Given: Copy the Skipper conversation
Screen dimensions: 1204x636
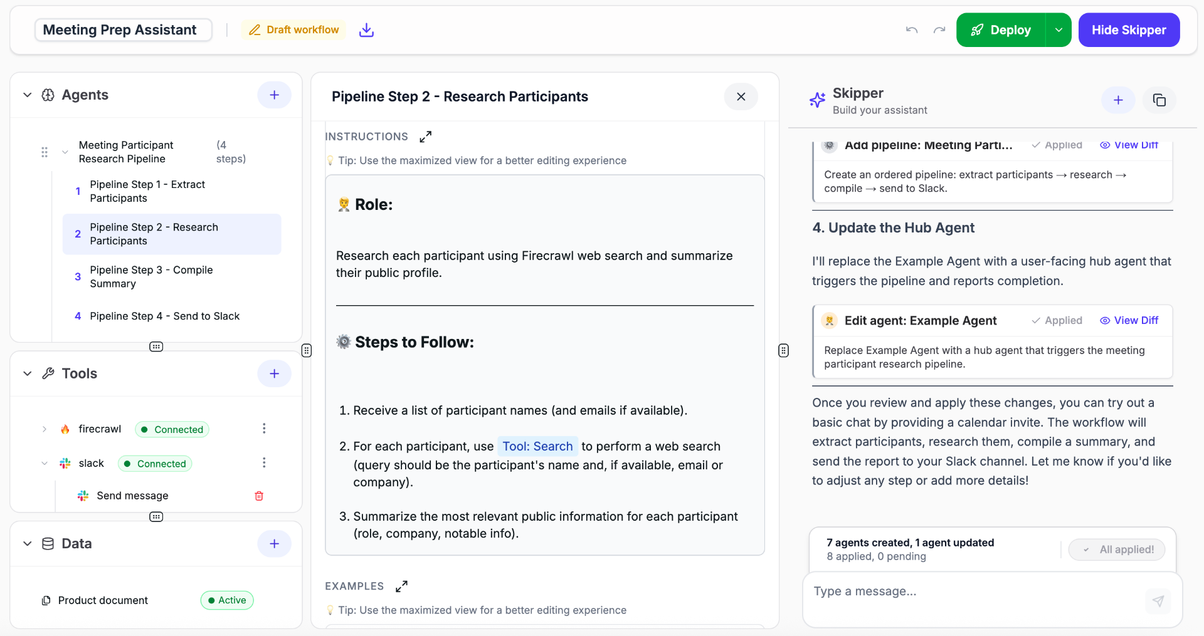Looking at the screenshot, I should coord(1159,100).
